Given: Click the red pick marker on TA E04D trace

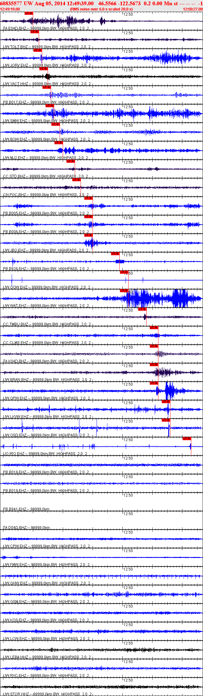Looking at the screenshot, I should click(x=29, y=13).
